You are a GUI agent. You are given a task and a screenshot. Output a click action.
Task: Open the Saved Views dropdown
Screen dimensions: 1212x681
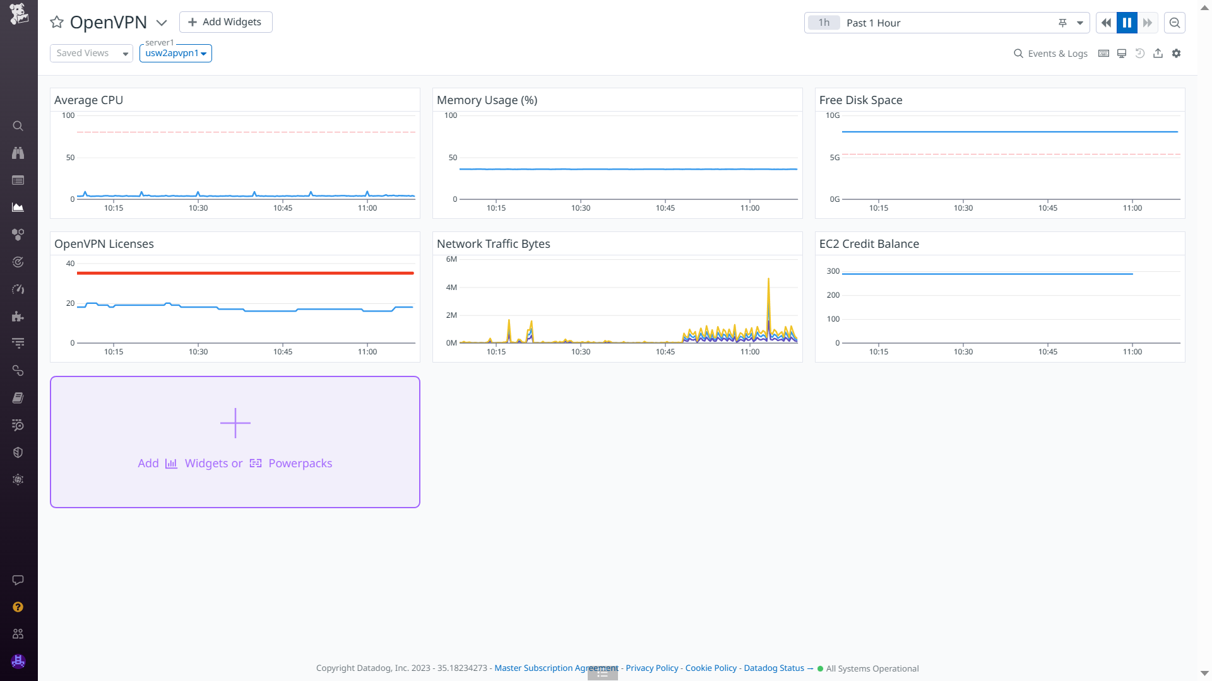[92, 54]
